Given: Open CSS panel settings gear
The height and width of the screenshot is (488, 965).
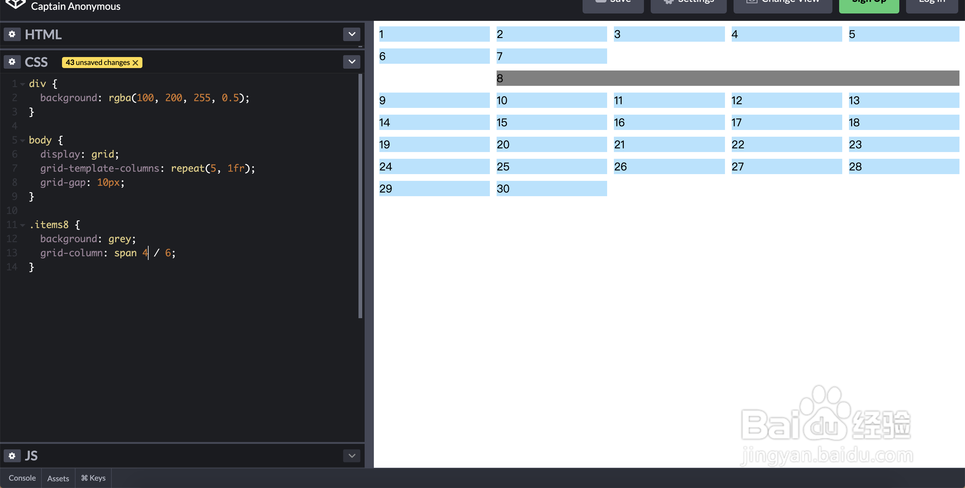Looking at the screenshot, I should tap(12, 62).
